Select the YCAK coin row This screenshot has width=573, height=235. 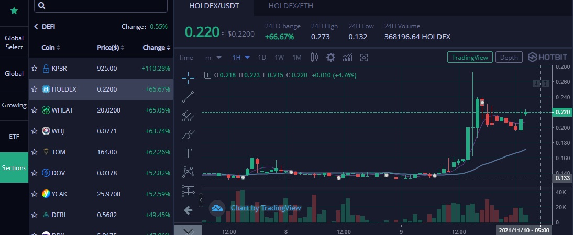(x=101, y=194)
